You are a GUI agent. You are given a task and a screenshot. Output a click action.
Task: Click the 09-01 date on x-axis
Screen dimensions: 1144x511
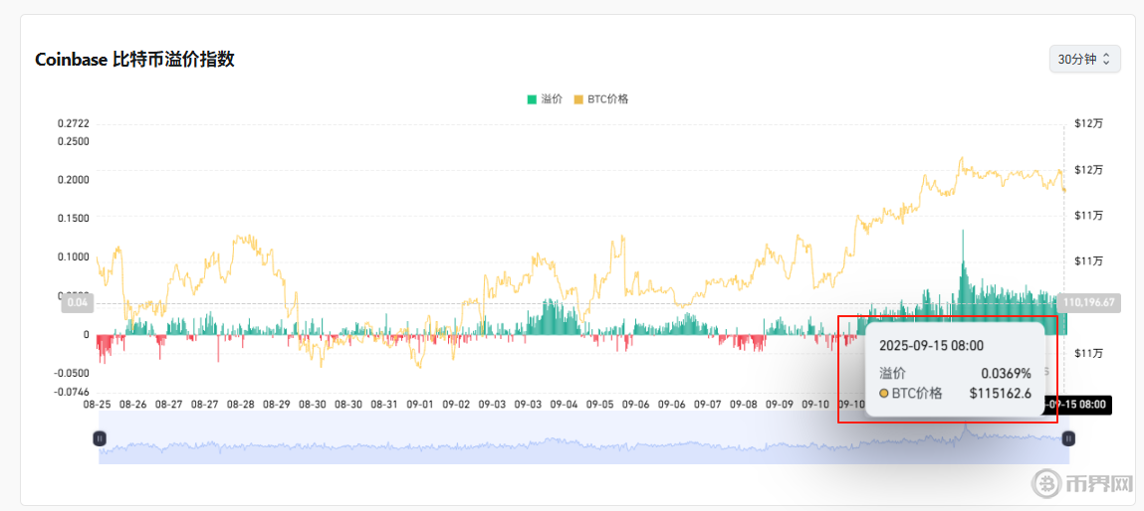coord(420,405)
